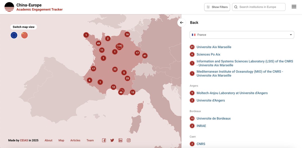Click the Caen city heading

[x=193, y=137]
